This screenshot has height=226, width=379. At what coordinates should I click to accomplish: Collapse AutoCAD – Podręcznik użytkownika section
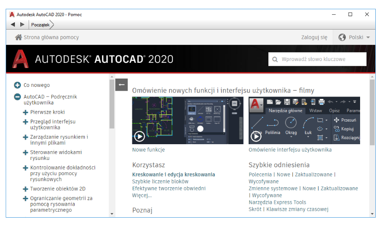coord(18,97)
